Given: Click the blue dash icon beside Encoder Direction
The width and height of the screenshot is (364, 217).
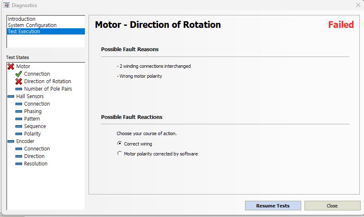Looking at the screenshot, I should click(19, 156).
